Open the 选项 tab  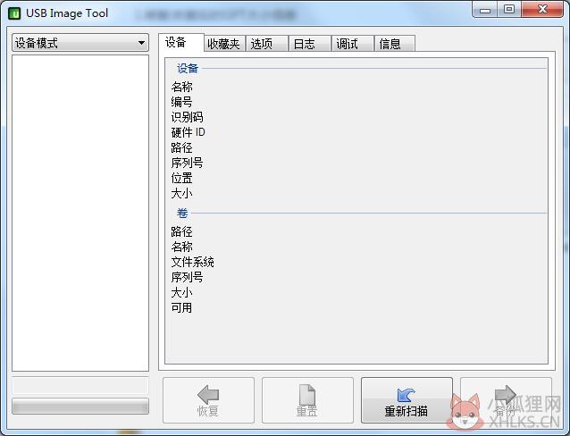click(266, 44)
